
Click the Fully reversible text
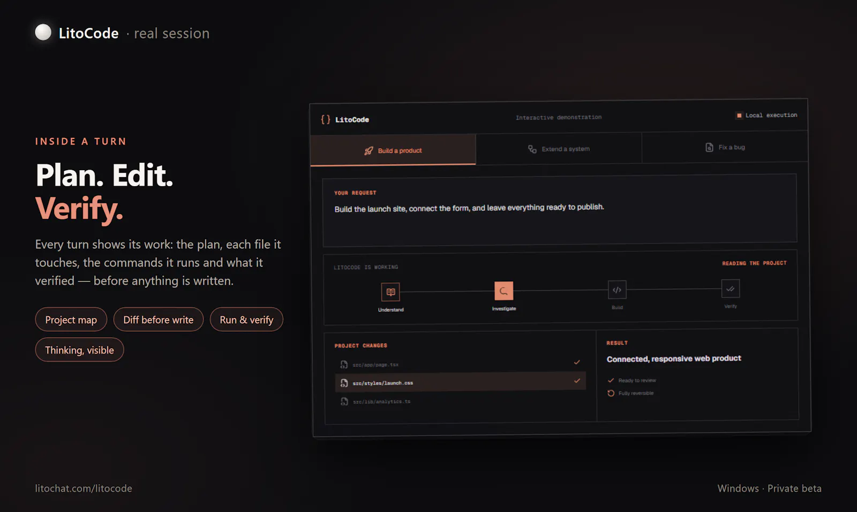point(636,393)
